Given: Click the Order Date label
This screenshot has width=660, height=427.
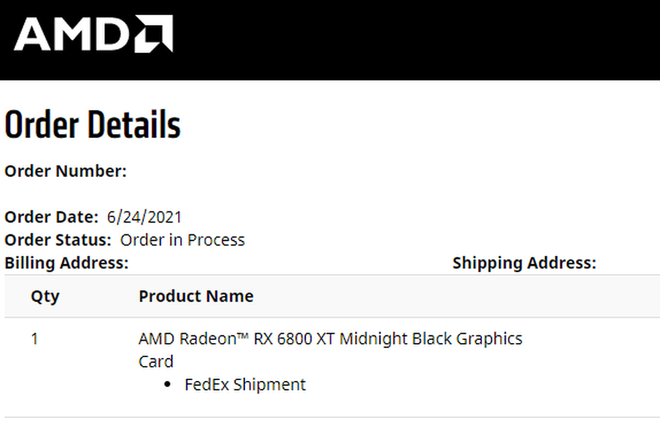Looking at the screenshot, I should click(x=51, y=217).
